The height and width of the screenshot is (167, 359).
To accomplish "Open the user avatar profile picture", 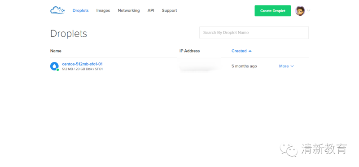I will [x=300, y=11].
